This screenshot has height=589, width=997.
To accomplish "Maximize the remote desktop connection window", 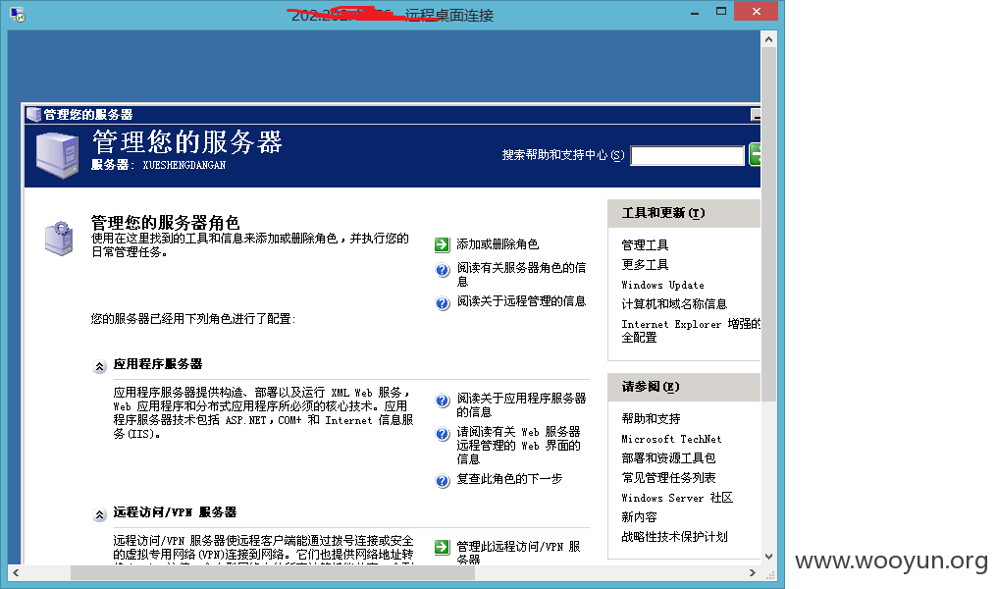I will tap(721, 11).
